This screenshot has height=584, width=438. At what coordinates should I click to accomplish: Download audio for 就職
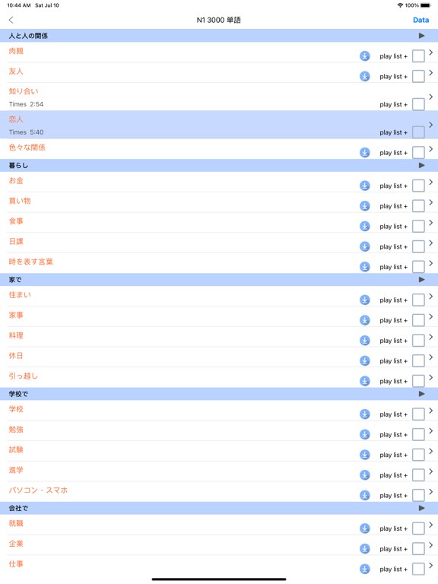point(365,528)
